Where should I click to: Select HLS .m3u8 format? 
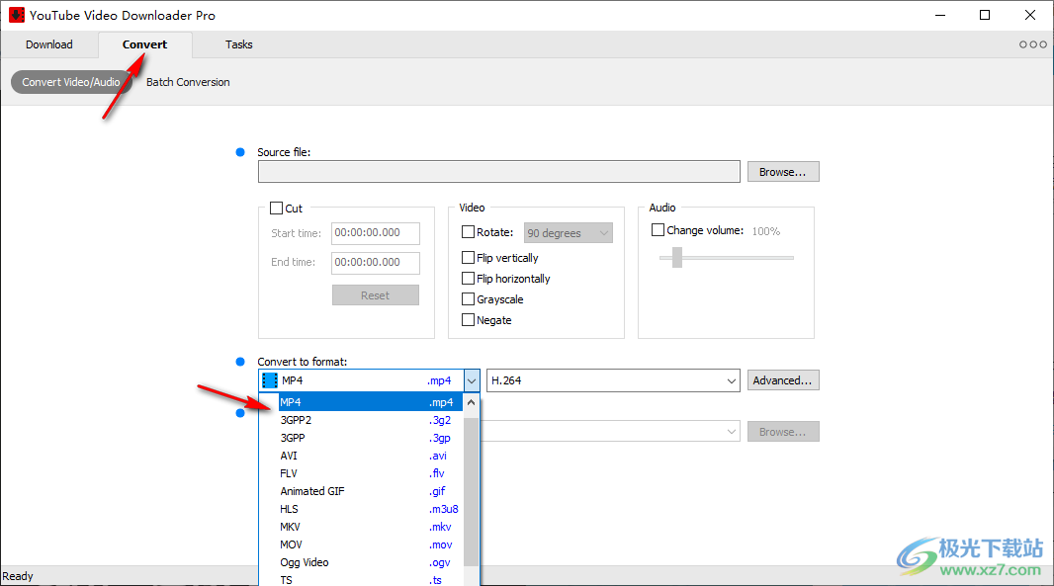coord(371,509)
